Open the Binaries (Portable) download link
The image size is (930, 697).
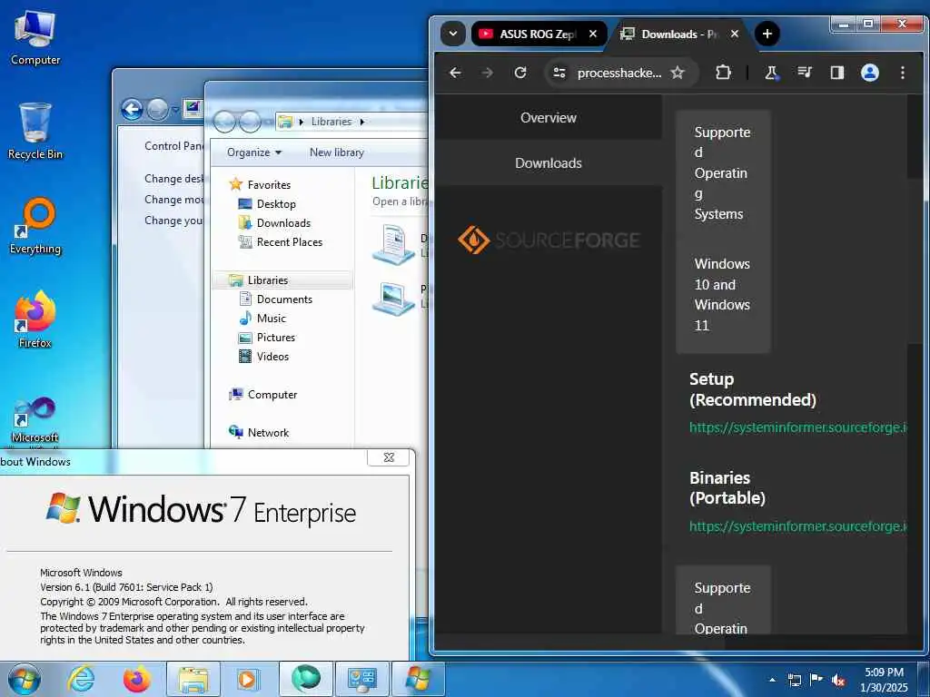pyautogui.click(x=797, y=526)
